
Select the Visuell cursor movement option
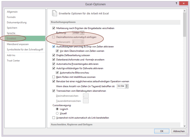coord(58,113)
